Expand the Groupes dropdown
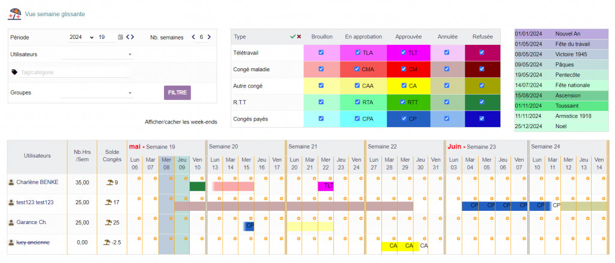This screenshot has width=615, height=263. (97, 93)
